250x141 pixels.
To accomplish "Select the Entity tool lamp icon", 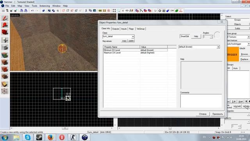I will pos(5,40).
